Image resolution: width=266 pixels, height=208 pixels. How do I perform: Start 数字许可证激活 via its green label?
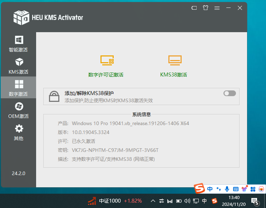click(x=106, y=75)
